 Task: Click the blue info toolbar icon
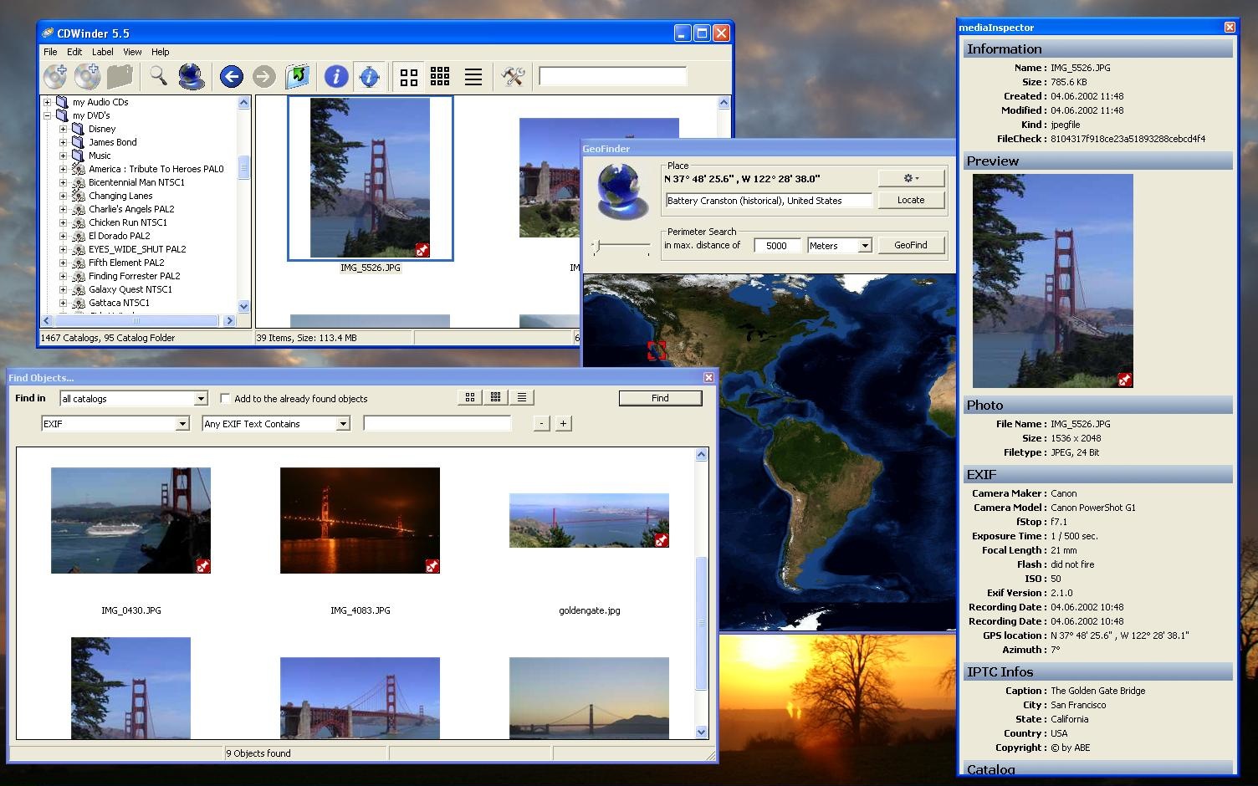pyautogui.click(x=335, y=77)
